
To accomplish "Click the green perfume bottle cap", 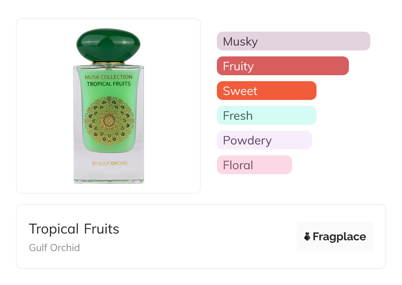I will tap(108, 45).
